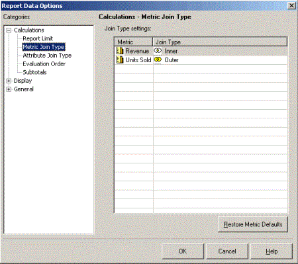This screenshot has width=298, height=264.
Task: Click the Revenue metric icon
Action: point(120,51)
